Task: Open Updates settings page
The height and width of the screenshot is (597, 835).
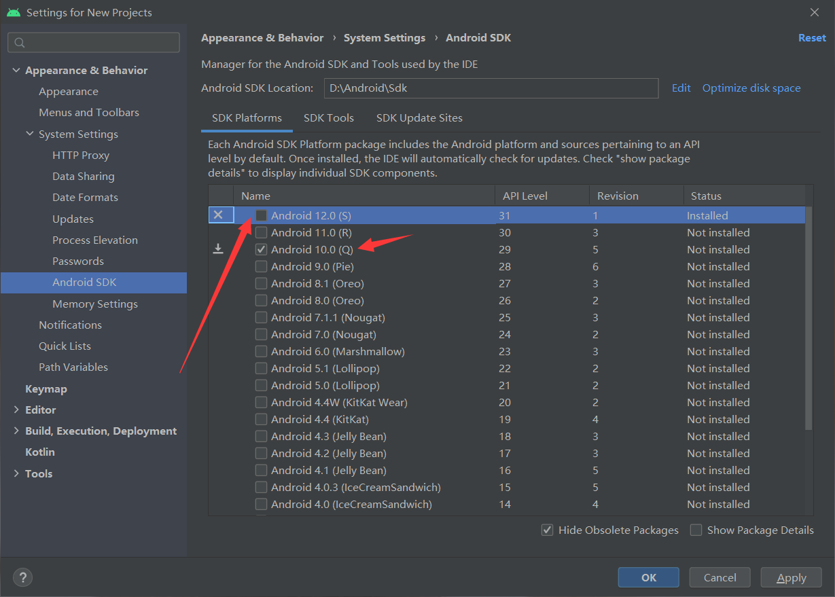Action: pyautogui.click(x=73, y=219)
